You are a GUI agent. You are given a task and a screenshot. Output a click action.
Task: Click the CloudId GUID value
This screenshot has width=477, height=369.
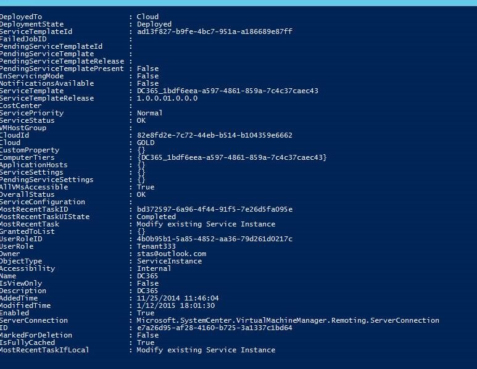click(x=214, y=135)
